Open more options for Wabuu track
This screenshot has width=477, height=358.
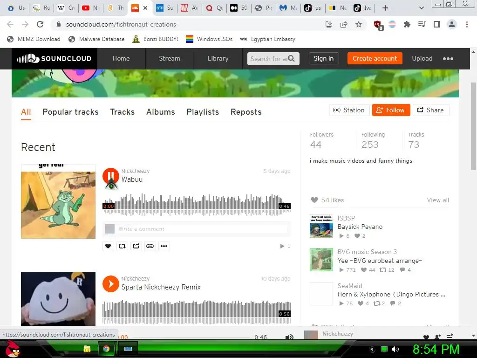click(x=164, y=246)
